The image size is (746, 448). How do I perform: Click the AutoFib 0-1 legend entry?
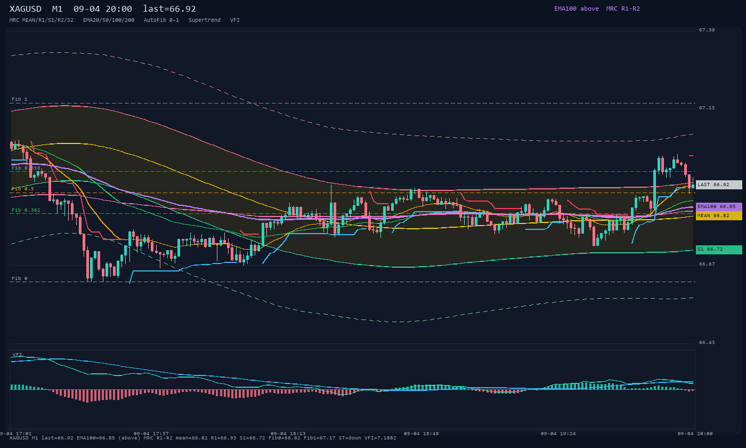click(161, 20)
